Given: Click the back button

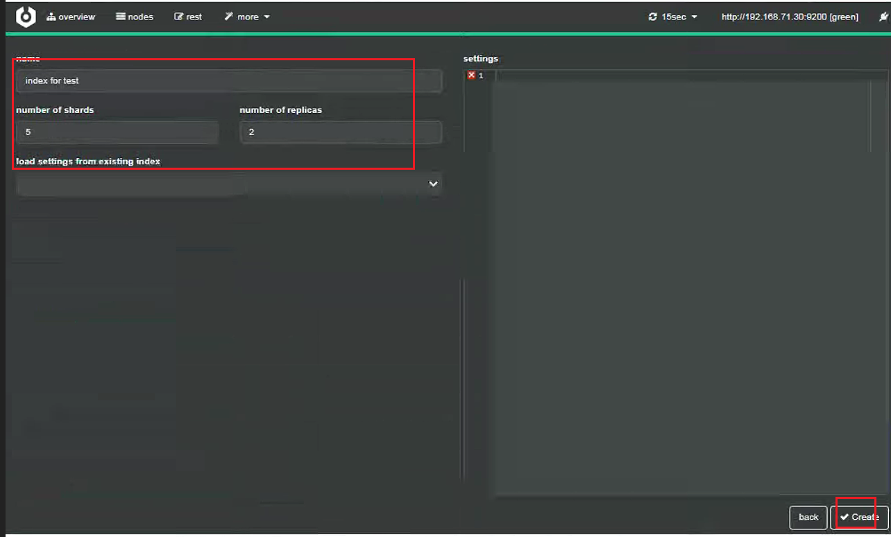Looking at the screenshot, I should pyautogui.click(x=808, y=517).
